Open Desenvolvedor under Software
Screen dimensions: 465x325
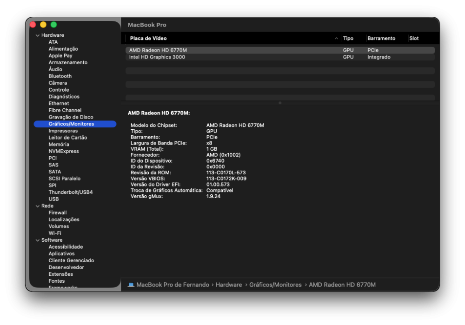pos(66,267)
